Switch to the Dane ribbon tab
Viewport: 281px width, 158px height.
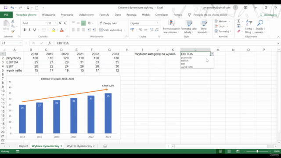pyautogui.click(x=118, y=15)
